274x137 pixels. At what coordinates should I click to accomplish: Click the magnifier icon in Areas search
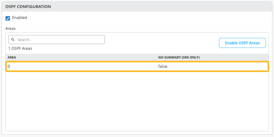13,40
